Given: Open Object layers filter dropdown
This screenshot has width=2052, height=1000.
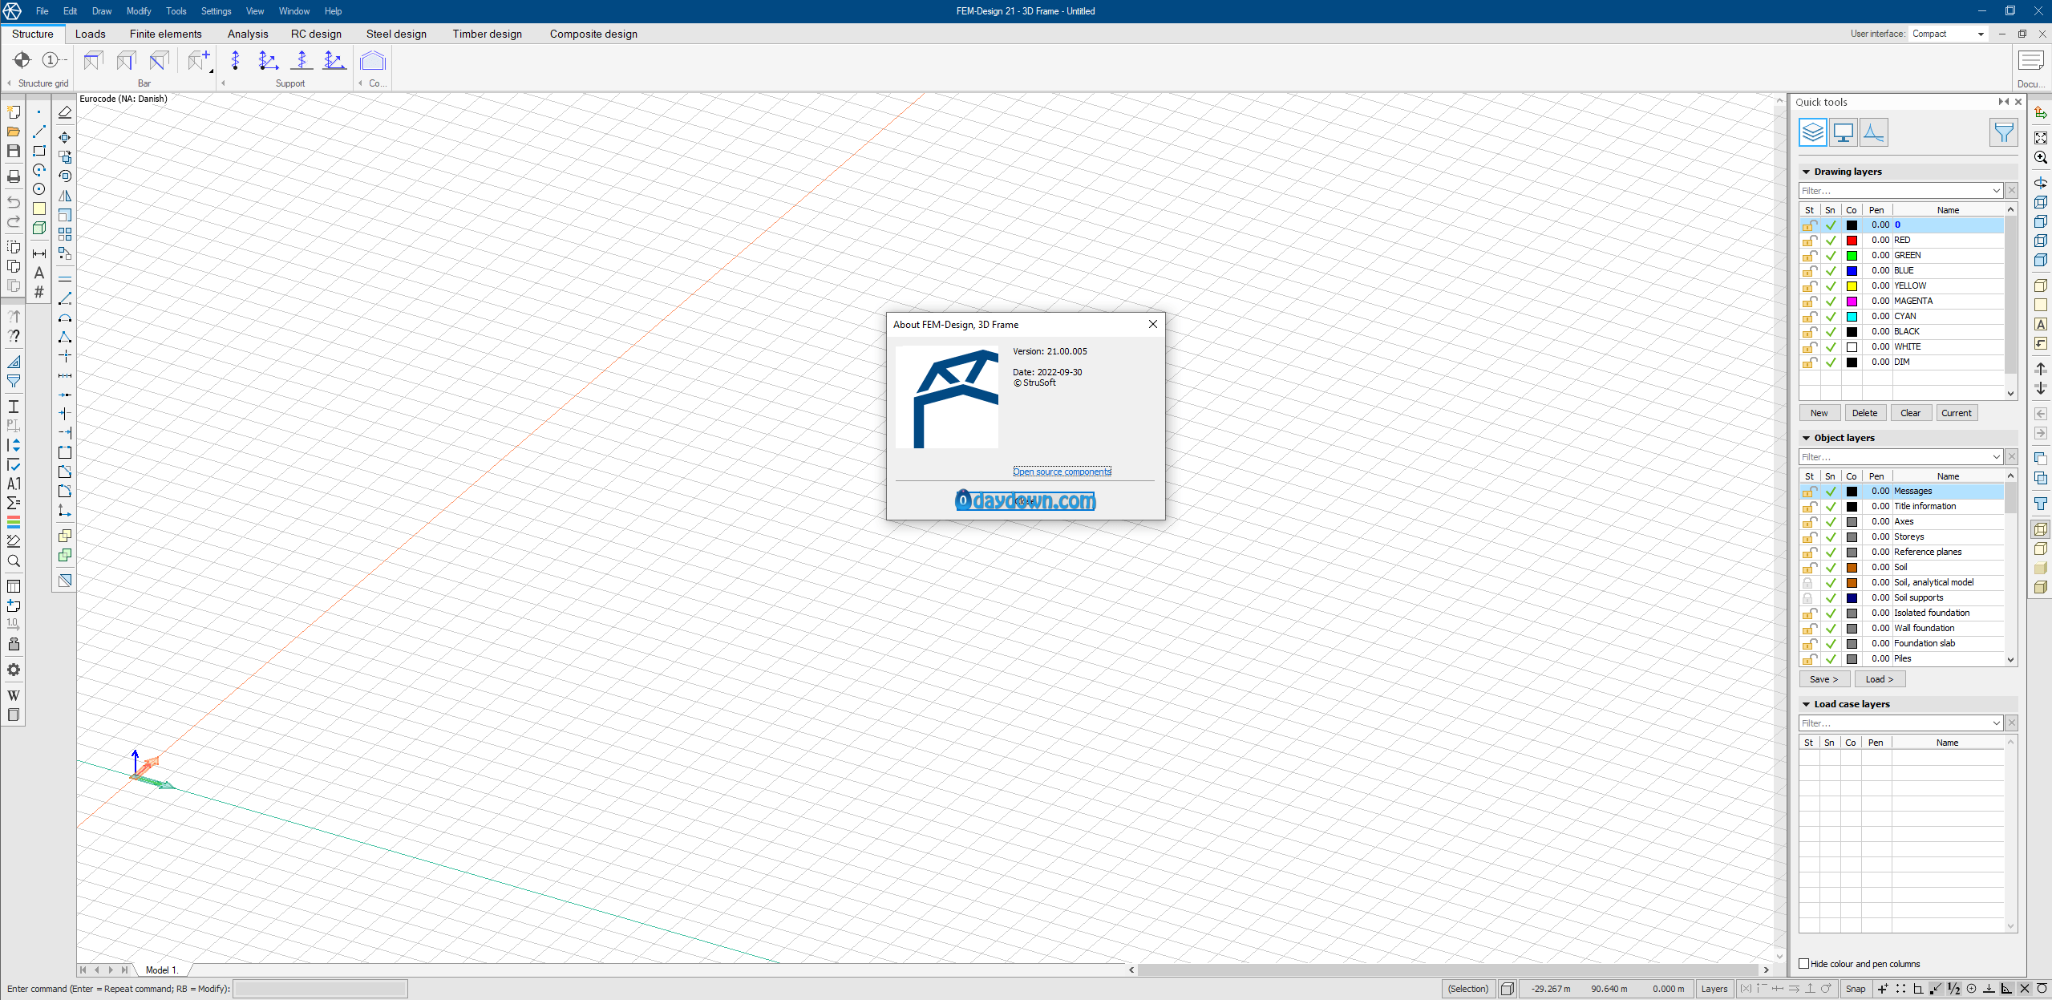Looking at the screenshot, I should click(1996, 457).
